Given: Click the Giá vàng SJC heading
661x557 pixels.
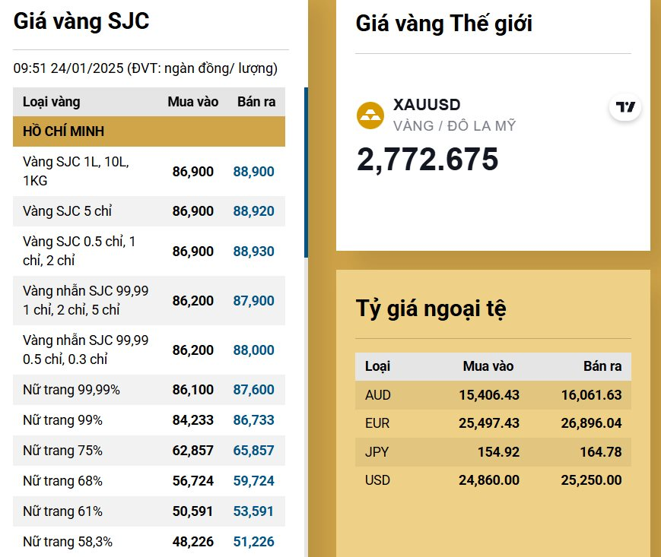Looking at the screenshot, I should (81, 21).
